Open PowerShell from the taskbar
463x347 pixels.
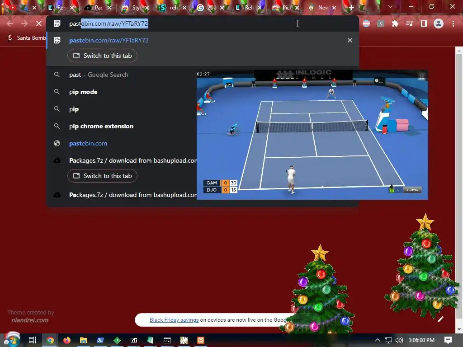pos(100,340)
